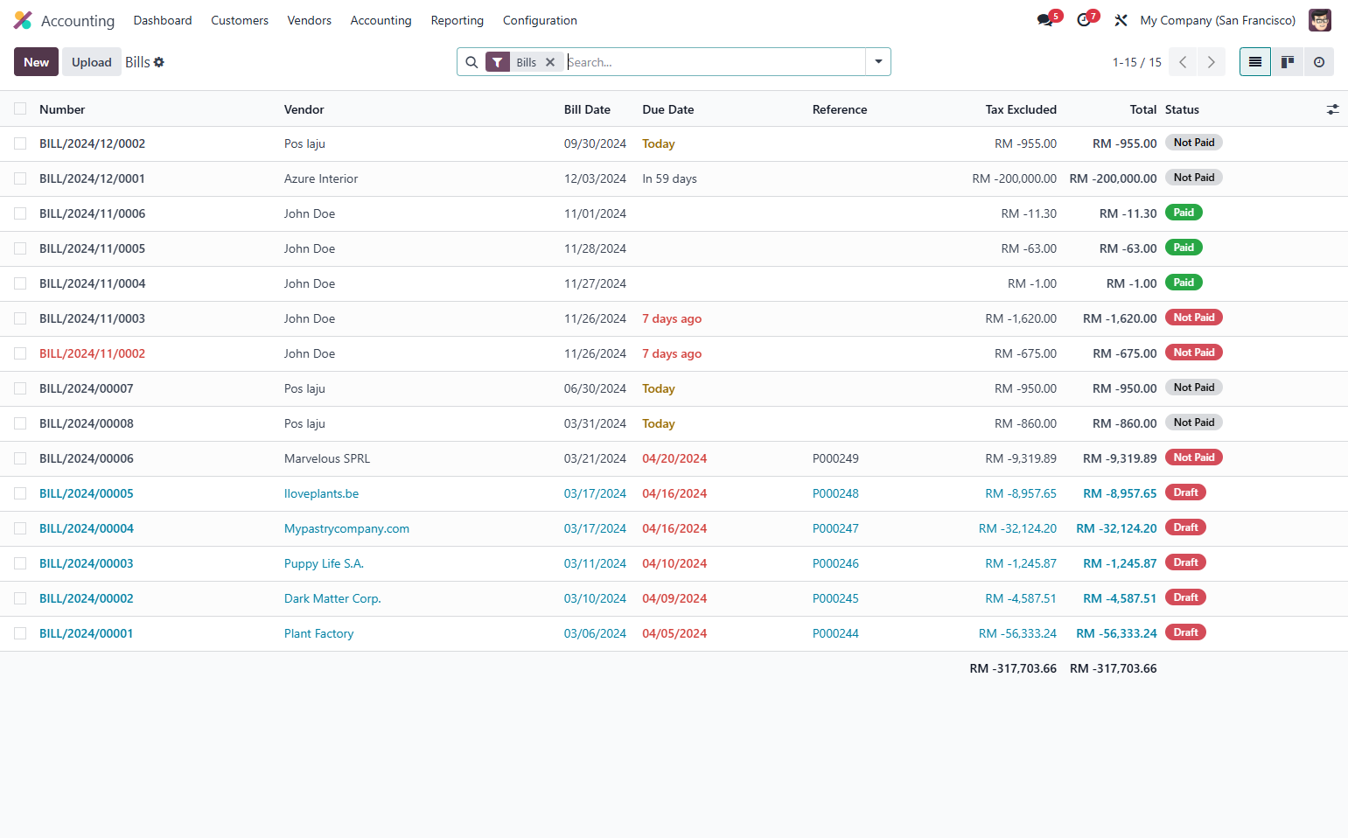Check the BILL/2024/00001 row checkbox
This screenshot has height=838, width=1348.
coord(20,633)
